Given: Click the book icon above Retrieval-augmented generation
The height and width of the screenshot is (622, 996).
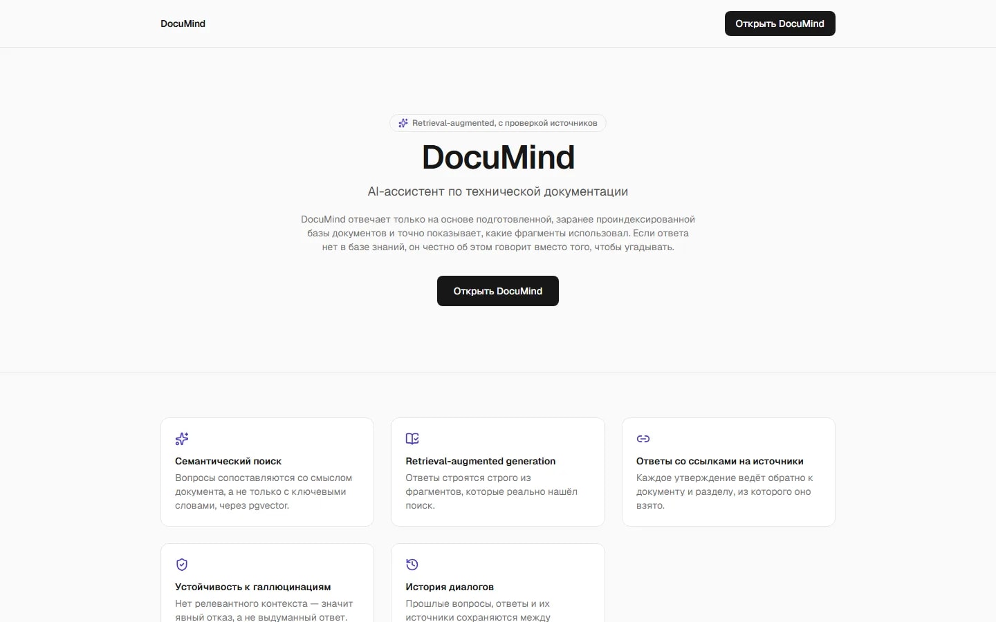Looking at the screenshot, I should pos(412,439).
